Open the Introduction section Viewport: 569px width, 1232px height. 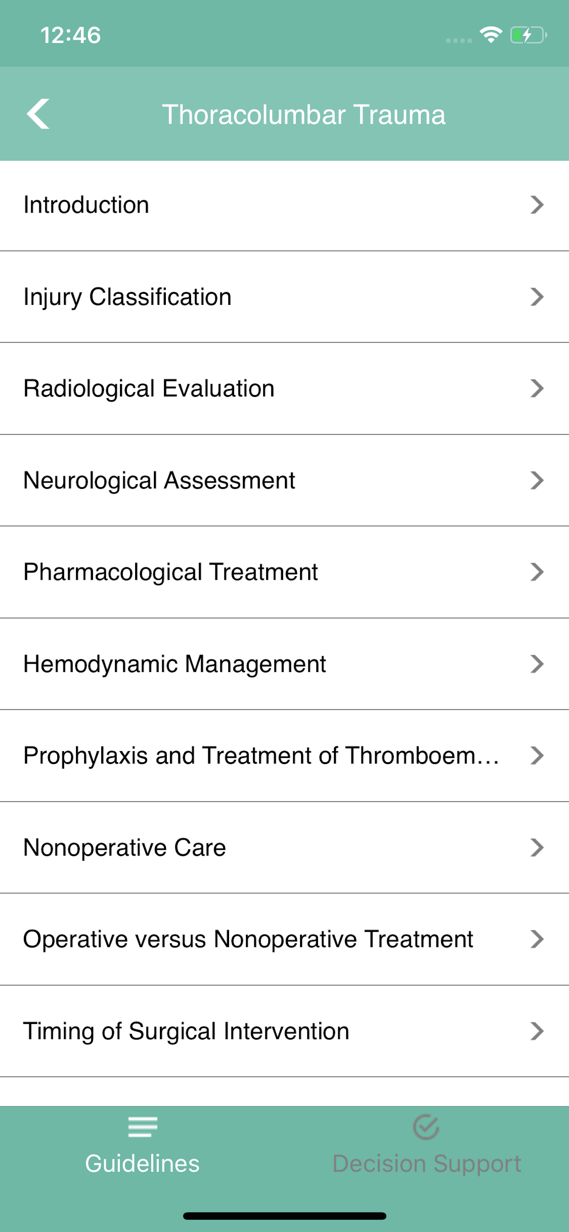(x=86, y=205)
